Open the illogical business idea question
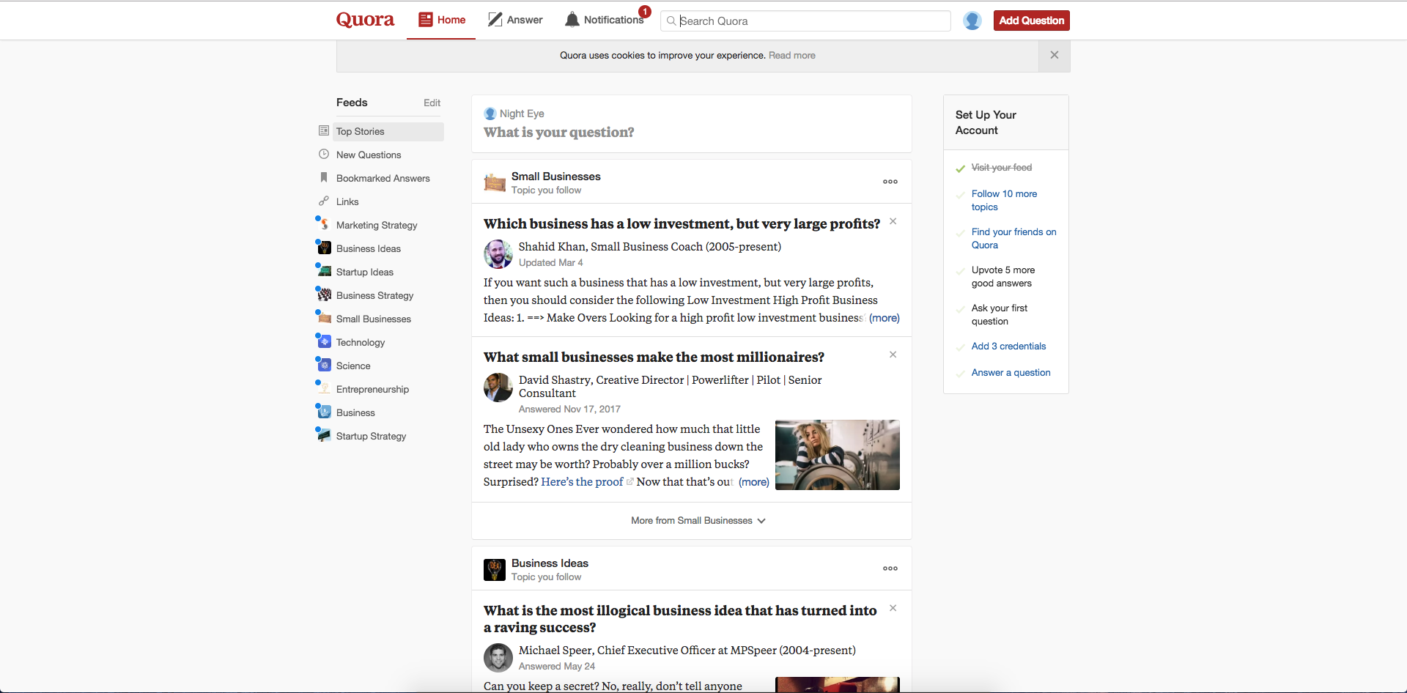 [680, 619]
